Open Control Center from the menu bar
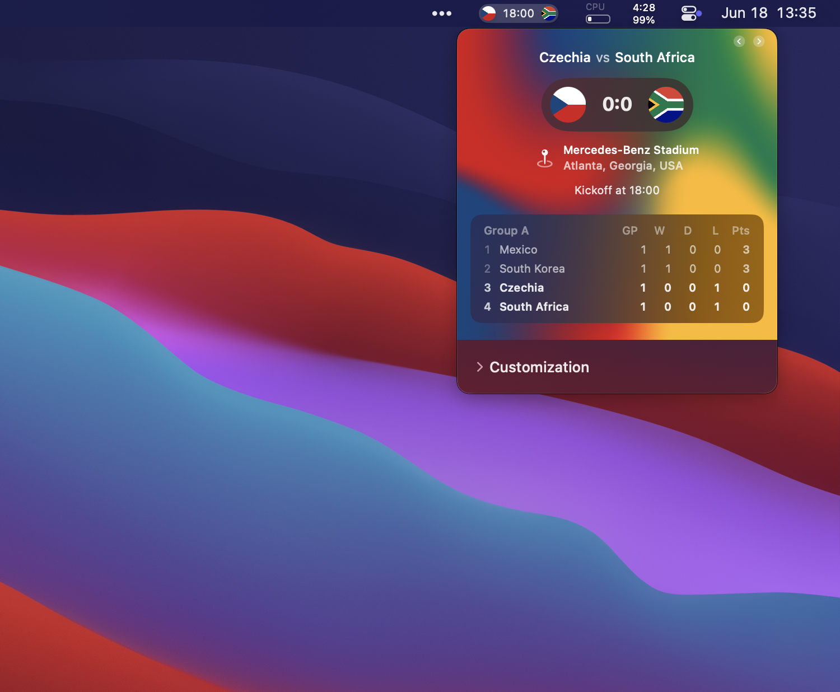 coord(691,13)
